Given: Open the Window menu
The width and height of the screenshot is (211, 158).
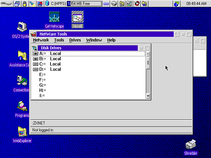Looking at the screenshot, I should pos(94,40).
